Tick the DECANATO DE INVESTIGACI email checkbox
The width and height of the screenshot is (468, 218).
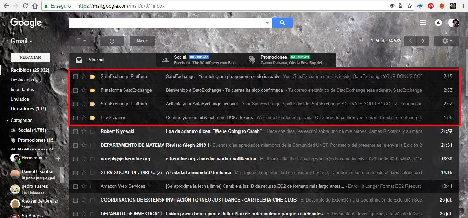tap(75, 214)
